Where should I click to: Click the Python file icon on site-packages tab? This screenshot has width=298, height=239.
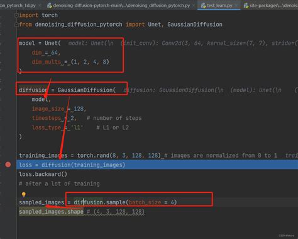click(246, 6)
